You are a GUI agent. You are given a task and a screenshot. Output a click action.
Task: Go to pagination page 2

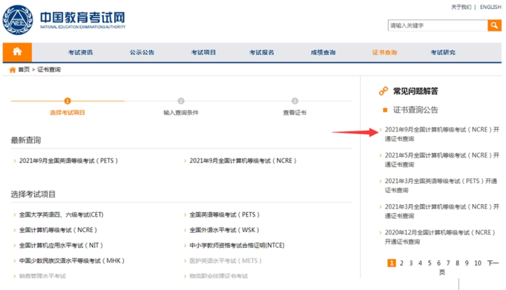(x=401, y=263)
